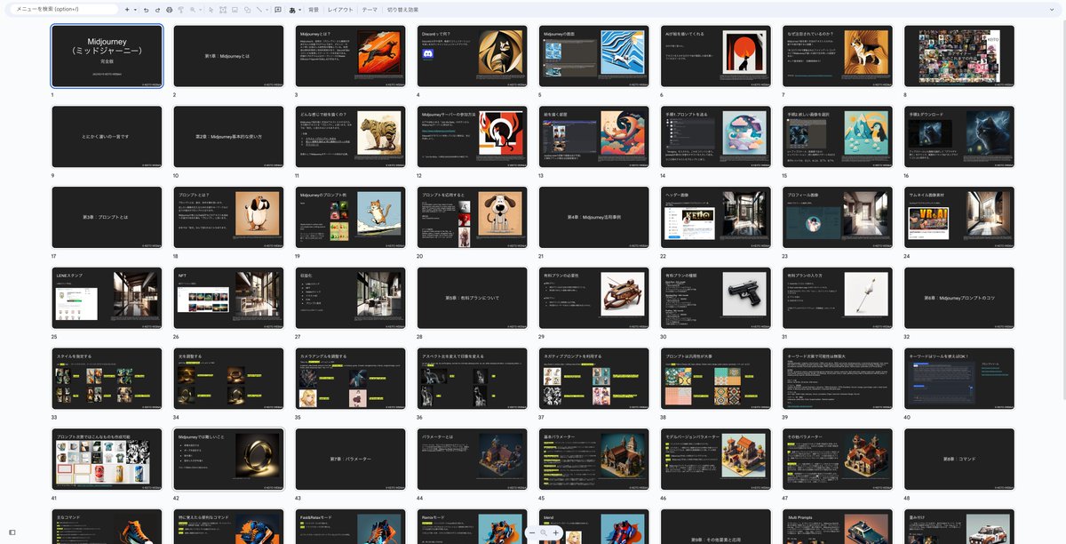The image size is (1066, 544).
Task: Open the line type dropdown arrow
Action: pos(266,9)
